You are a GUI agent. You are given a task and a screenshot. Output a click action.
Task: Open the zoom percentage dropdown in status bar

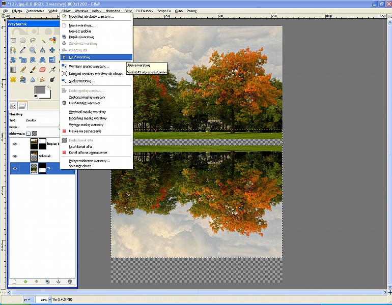[x=49, y=300]
